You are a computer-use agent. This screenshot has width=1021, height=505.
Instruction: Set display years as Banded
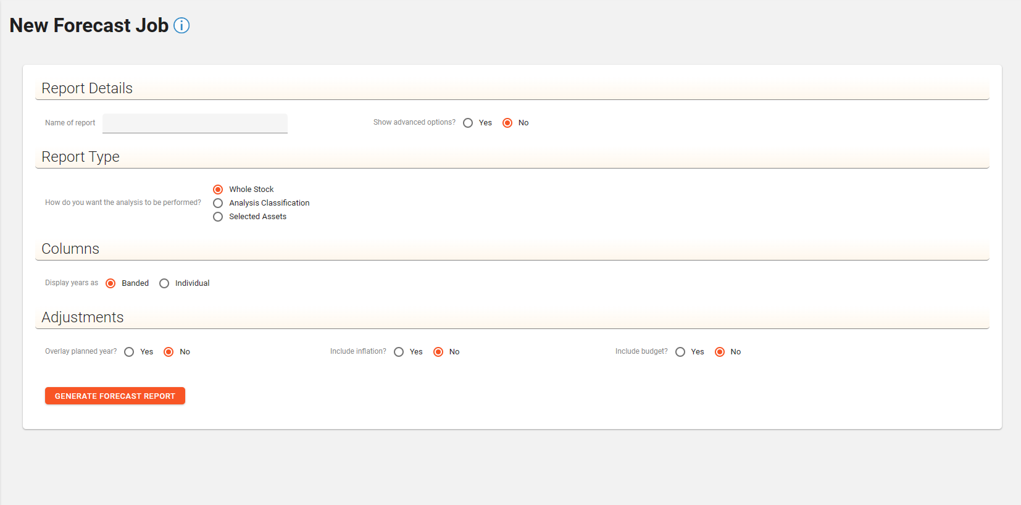[110, 283]
